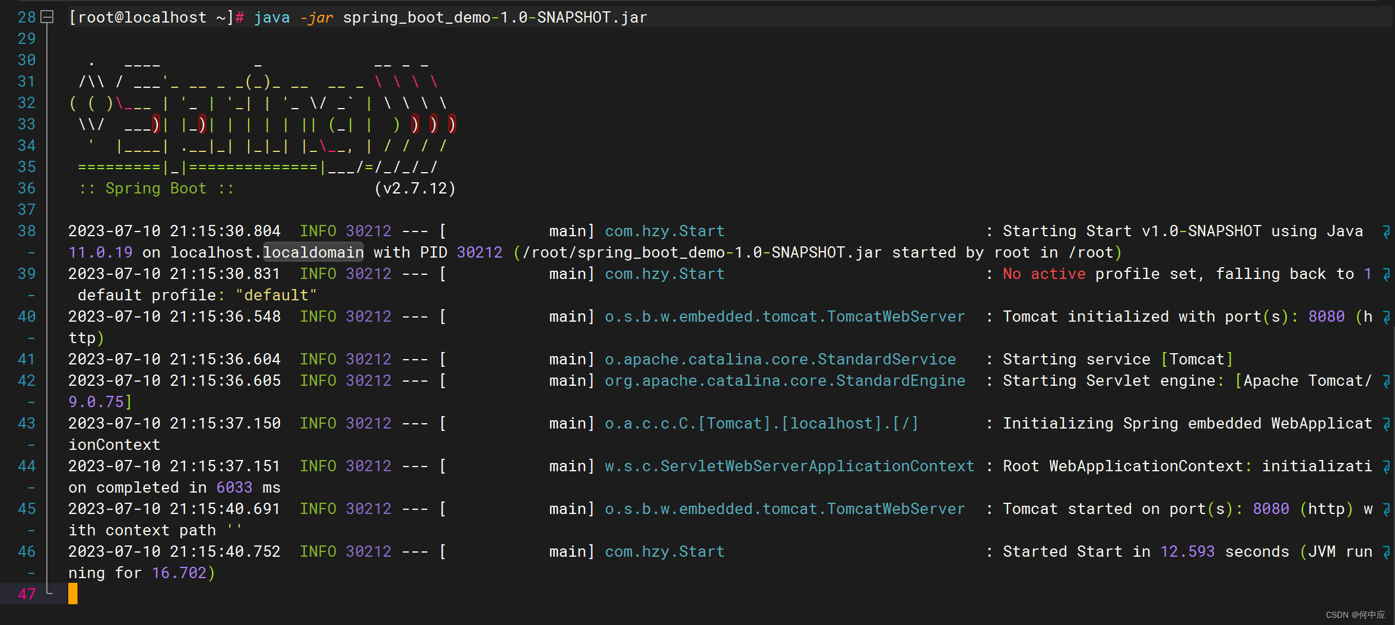Screen dimensions: 1395x625
Task: Select line number 28 in the gutter
Action: 27,17
